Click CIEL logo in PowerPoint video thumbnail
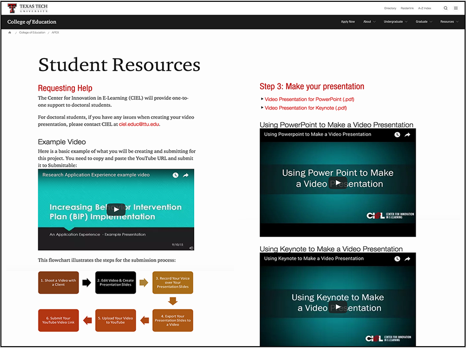466x348 pixels. (x=390, y=215)
